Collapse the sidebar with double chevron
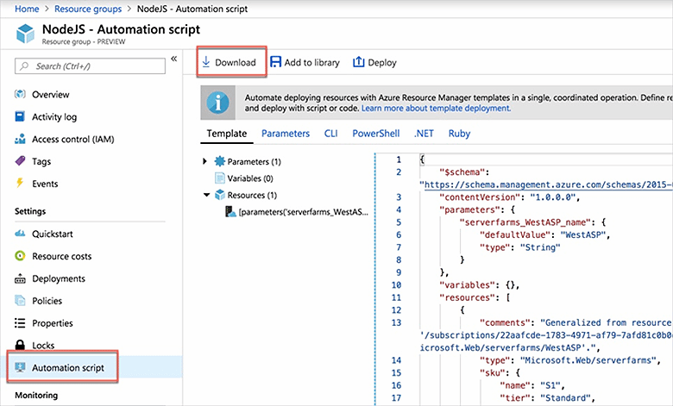This screenshot has height=406, width=673. pos(173,59)
